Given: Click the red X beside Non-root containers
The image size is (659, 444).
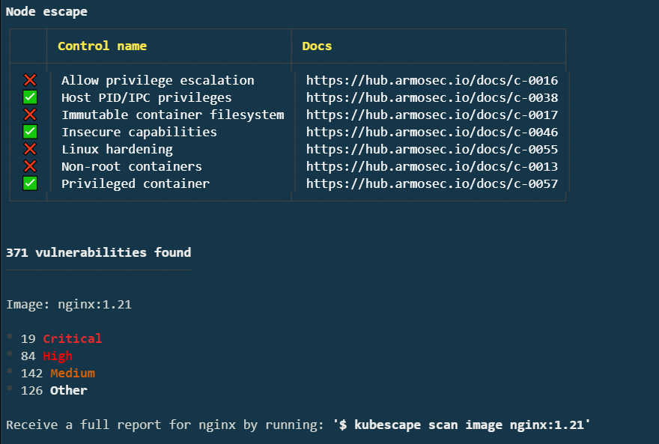Looking at the screenshot, I should [30, 166].
